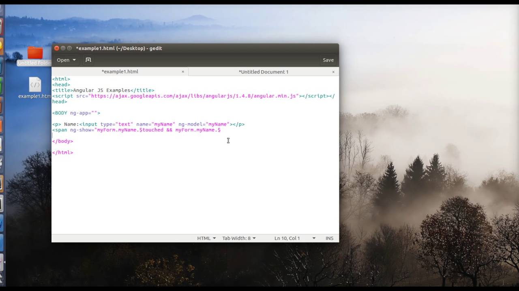
Task: Switch to the *Untitled Document 1 tab
Action: click(x=264, y=72)
